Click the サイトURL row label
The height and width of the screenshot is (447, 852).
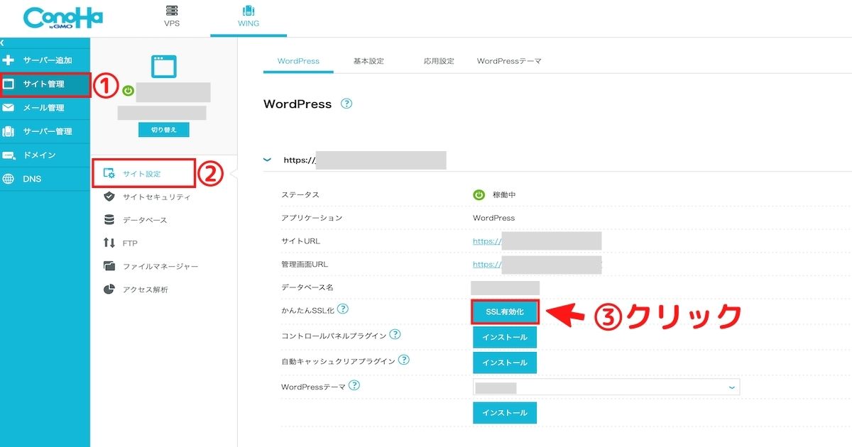pos(300,241)
